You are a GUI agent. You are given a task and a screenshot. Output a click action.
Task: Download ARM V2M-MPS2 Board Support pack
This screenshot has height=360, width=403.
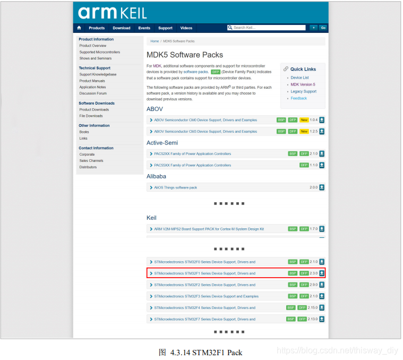pyautogui.click(x=322, y=229)
